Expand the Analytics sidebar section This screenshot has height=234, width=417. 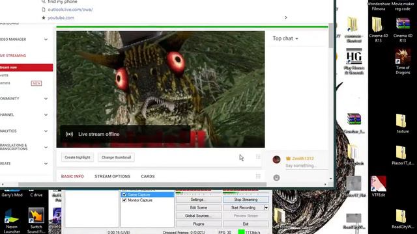tap(46, 131)
